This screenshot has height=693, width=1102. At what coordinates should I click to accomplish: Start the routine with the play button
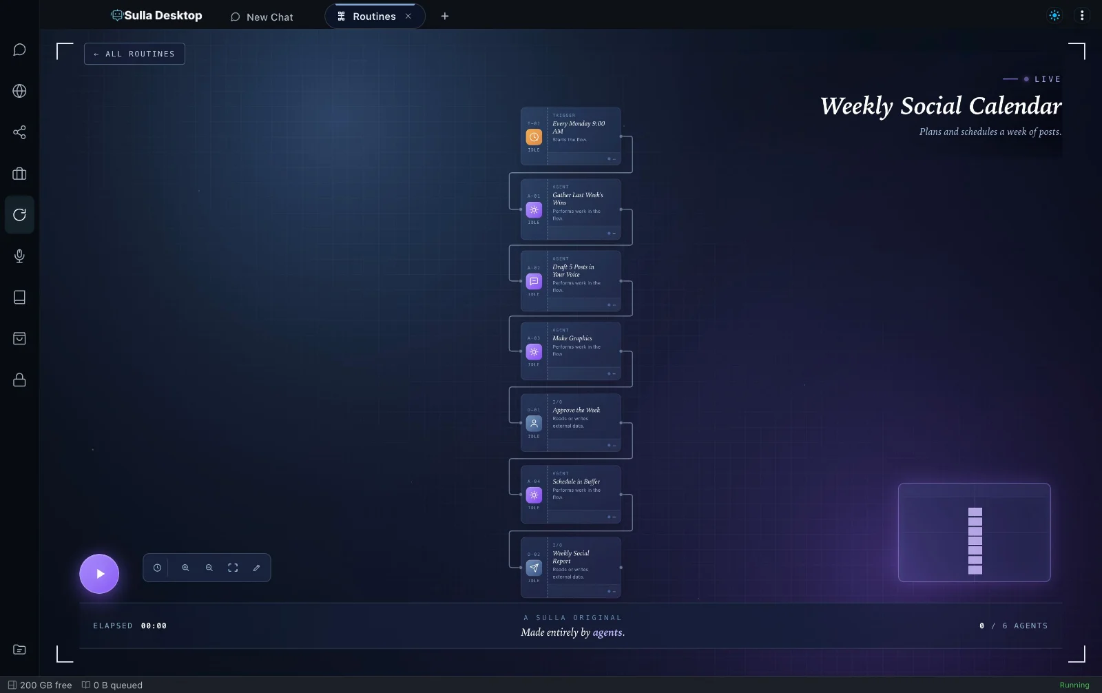[99, 574]
